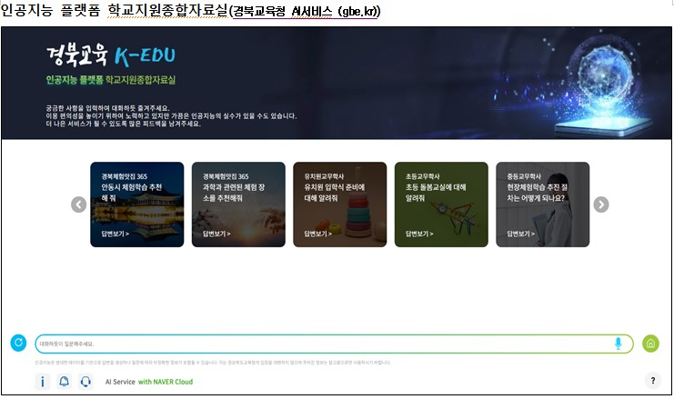Click the refresh conversation icon

[x=18, y=343]
